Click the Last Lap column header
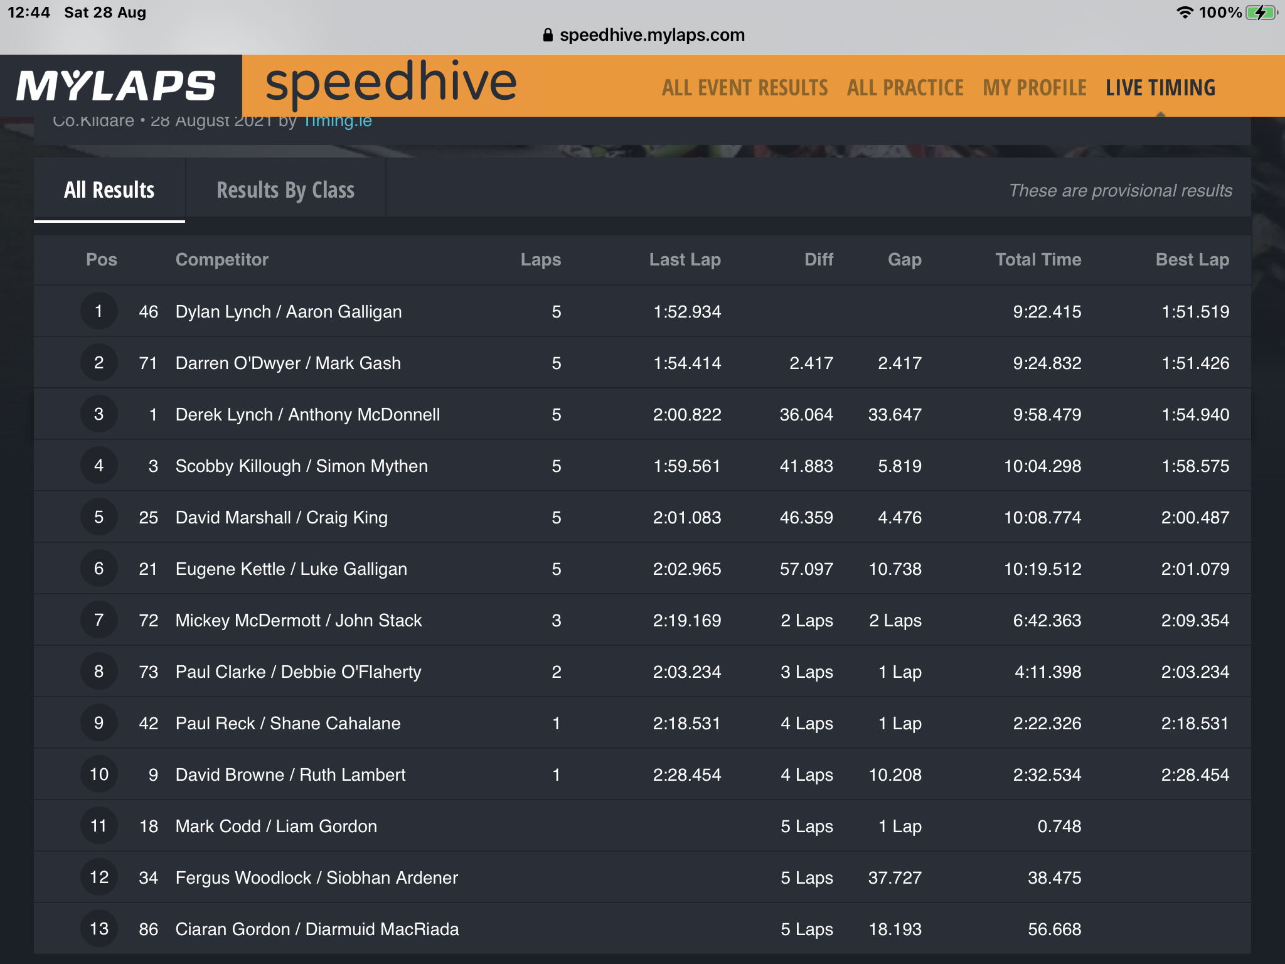1285x964 pixels. [x=685, y=260]
